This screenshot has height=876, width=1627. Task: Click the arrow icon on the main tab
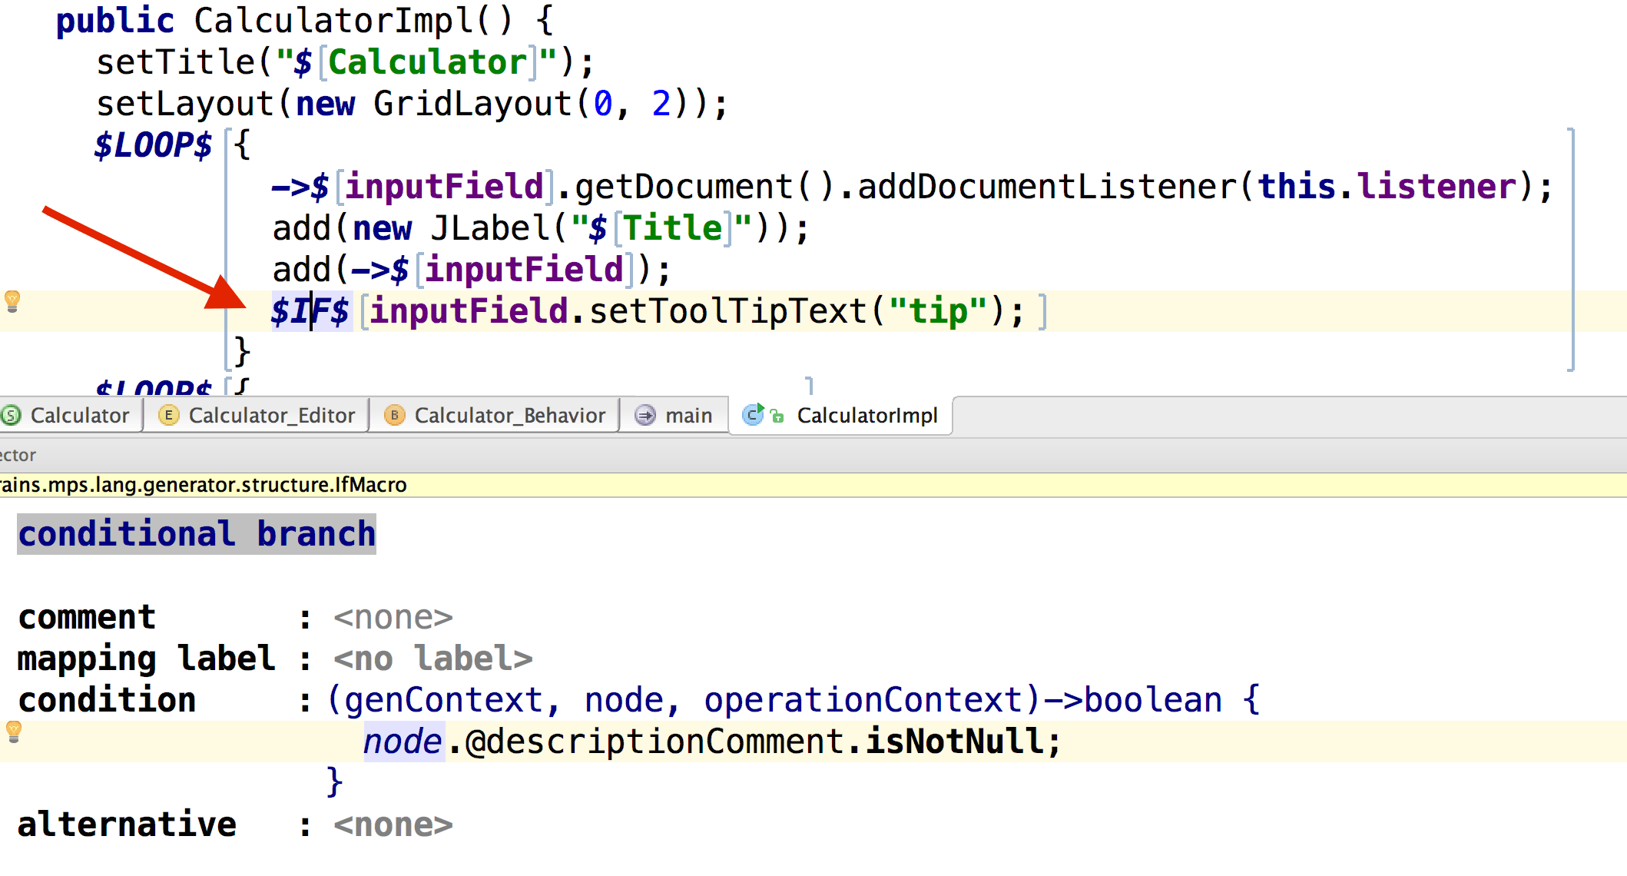coord(644,415)
